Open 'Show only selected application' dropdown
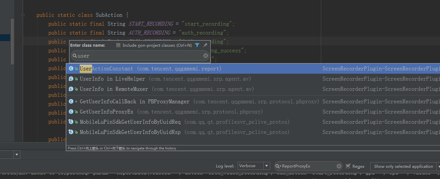This screenshot has height=179, width=440. point(438,166)
